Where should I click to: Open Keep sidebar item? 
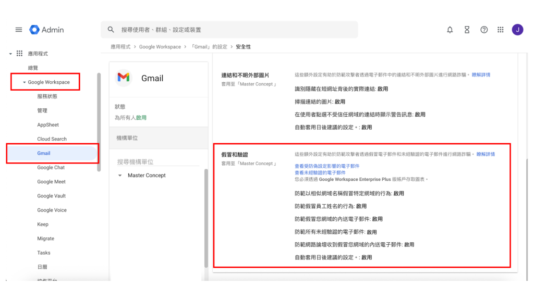(x=43, y=224)
